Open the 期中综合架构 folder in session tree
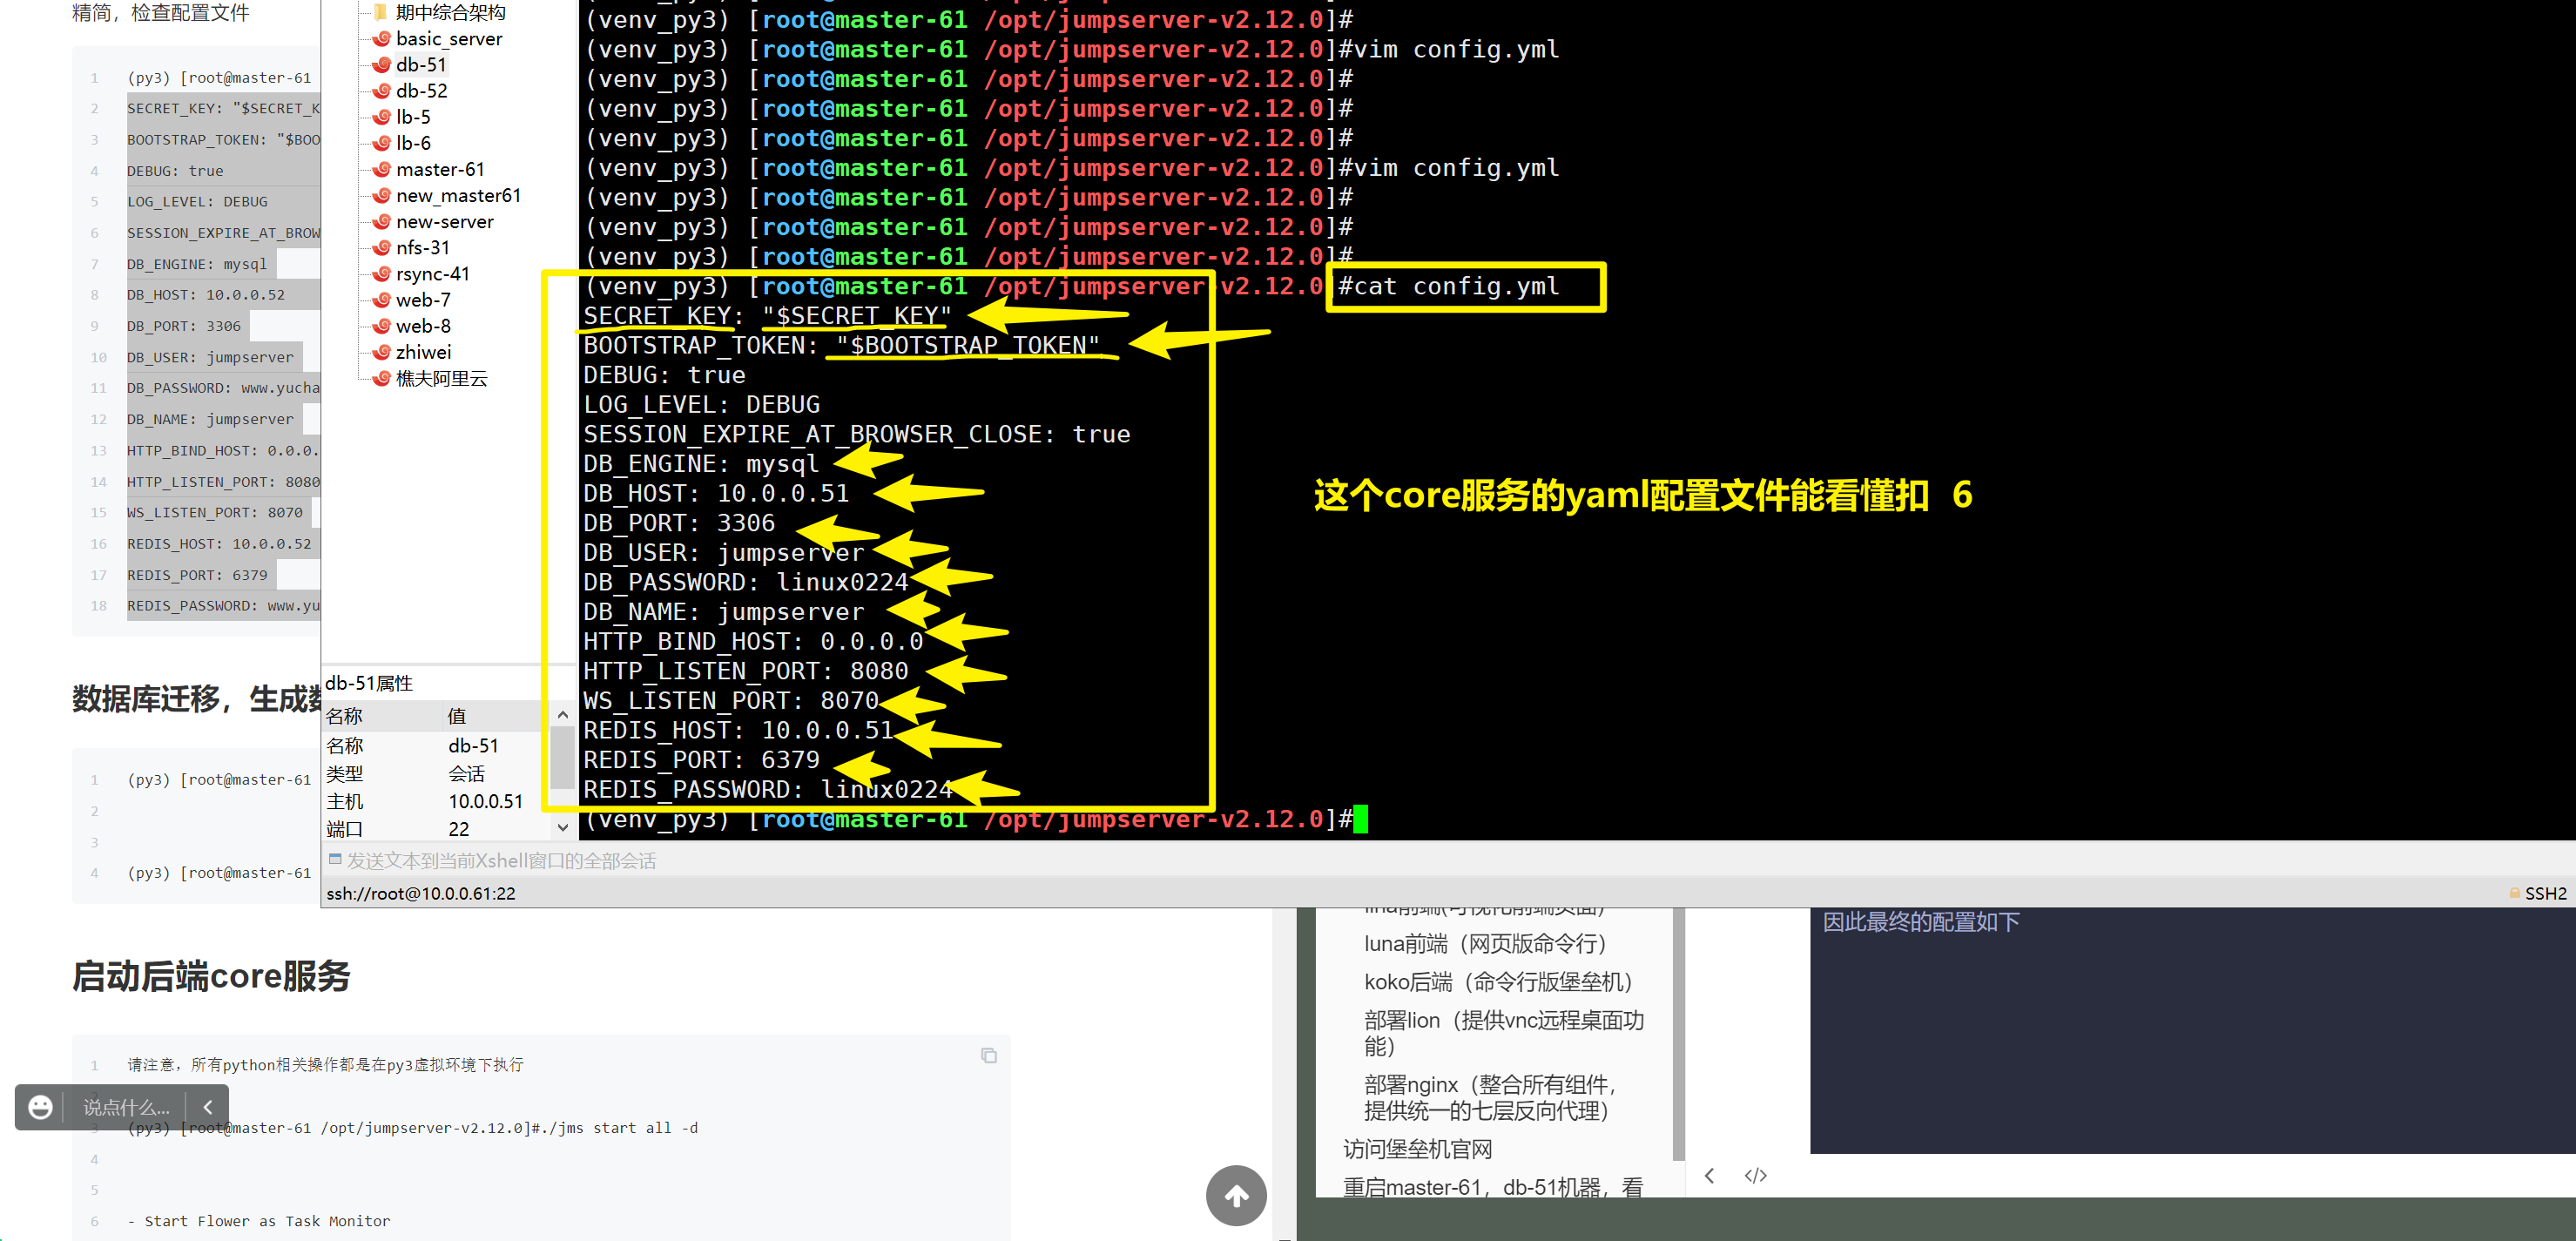The image size is (2576, 1241). tap(450, 12)
